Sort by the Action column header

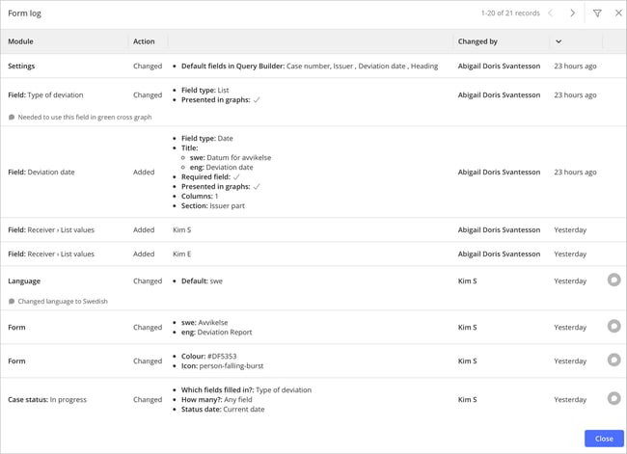pos(144,41)
